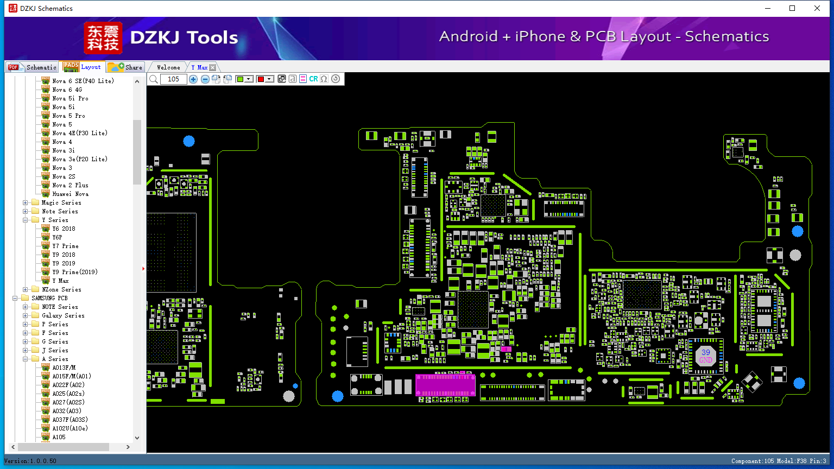Image resolution: width=834 pixels, height=469 pixels.
Task: Click the layout icon beside Y6P
Action: (x=46, y=237)
